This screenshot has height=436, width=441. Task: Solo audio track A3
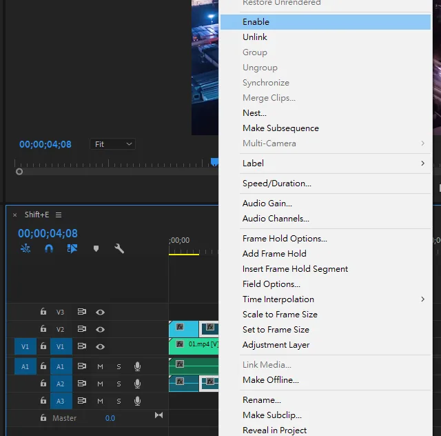pos(119,401)
